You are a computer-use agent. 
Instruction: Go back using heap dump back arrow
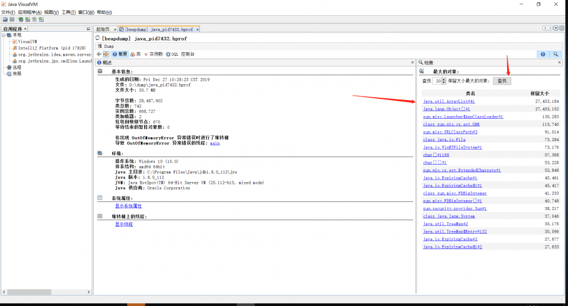click(x=99, y=54)
